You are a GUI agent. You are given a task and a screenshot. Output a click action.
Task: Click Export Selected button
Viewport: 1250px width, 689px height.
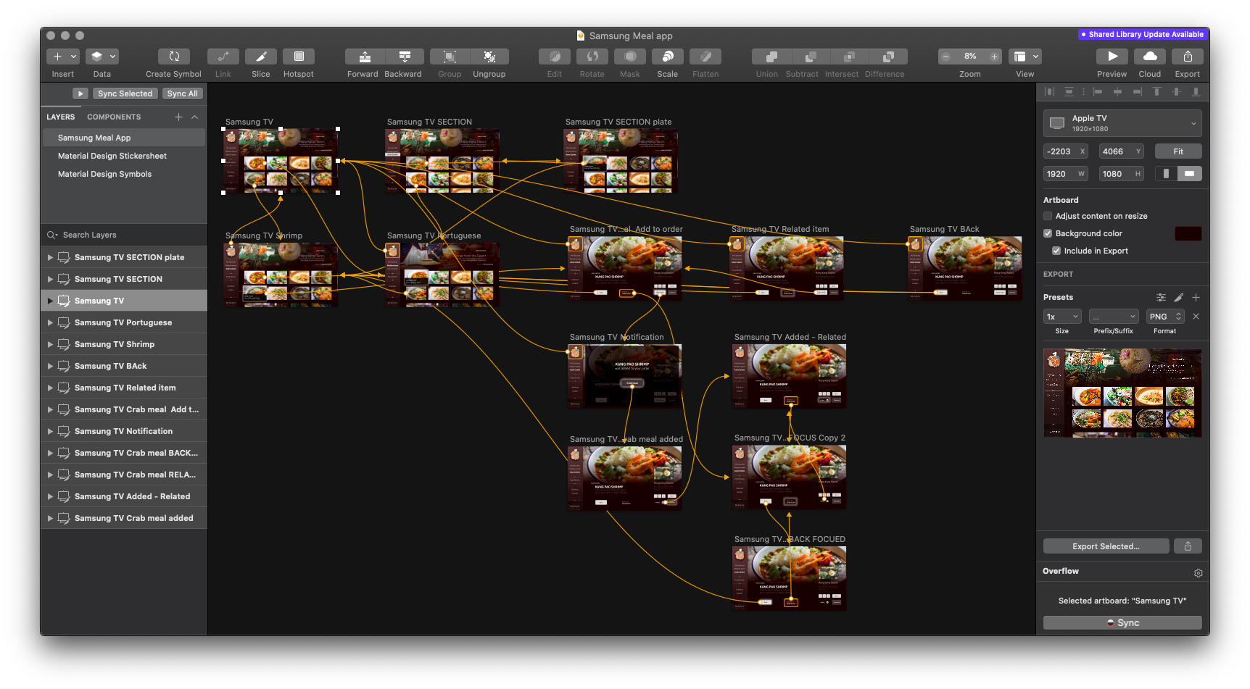pyautogui.click(x=1106, y=546)
